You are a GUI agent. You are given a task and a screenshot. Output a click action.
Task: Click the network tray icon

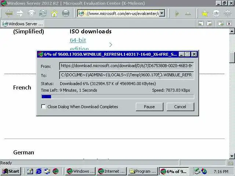click(x=197, y=171)
